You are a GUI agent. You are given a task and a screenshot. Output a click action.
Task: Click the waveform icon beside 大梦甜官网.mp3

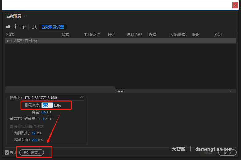(9, 41)
